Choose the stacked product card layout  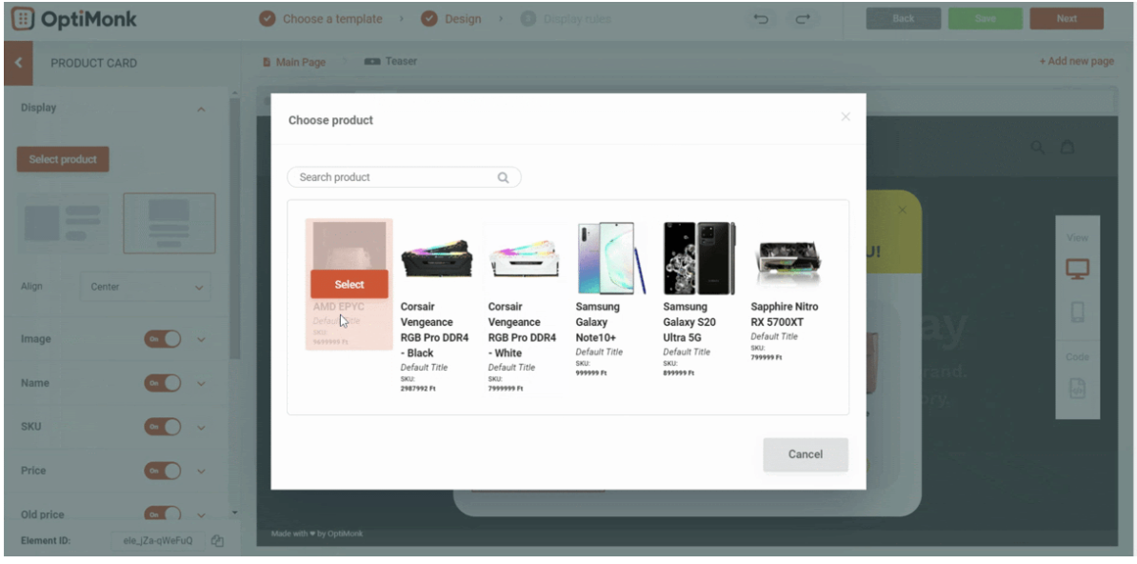coord(169,223)
